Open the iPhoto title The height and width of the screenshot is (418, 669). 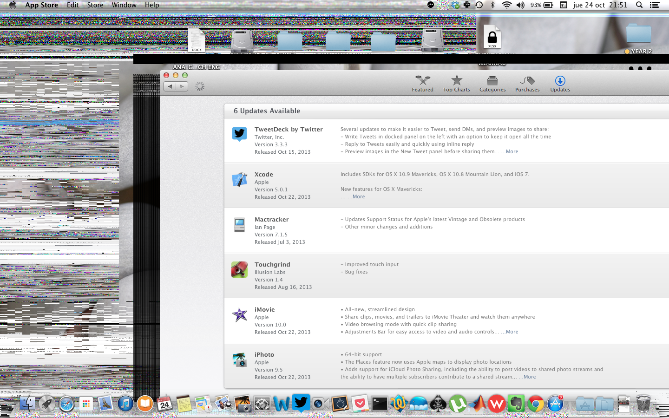pos(264,354)
